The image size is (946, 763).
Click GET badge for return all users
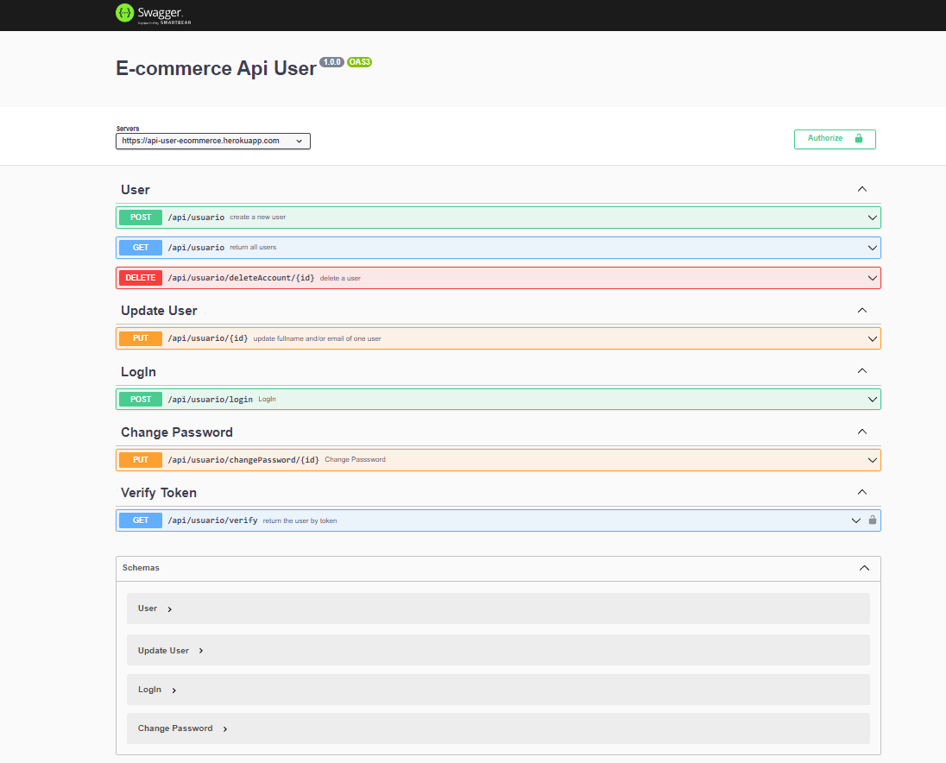pyautogui.click(x=141, y=248)
